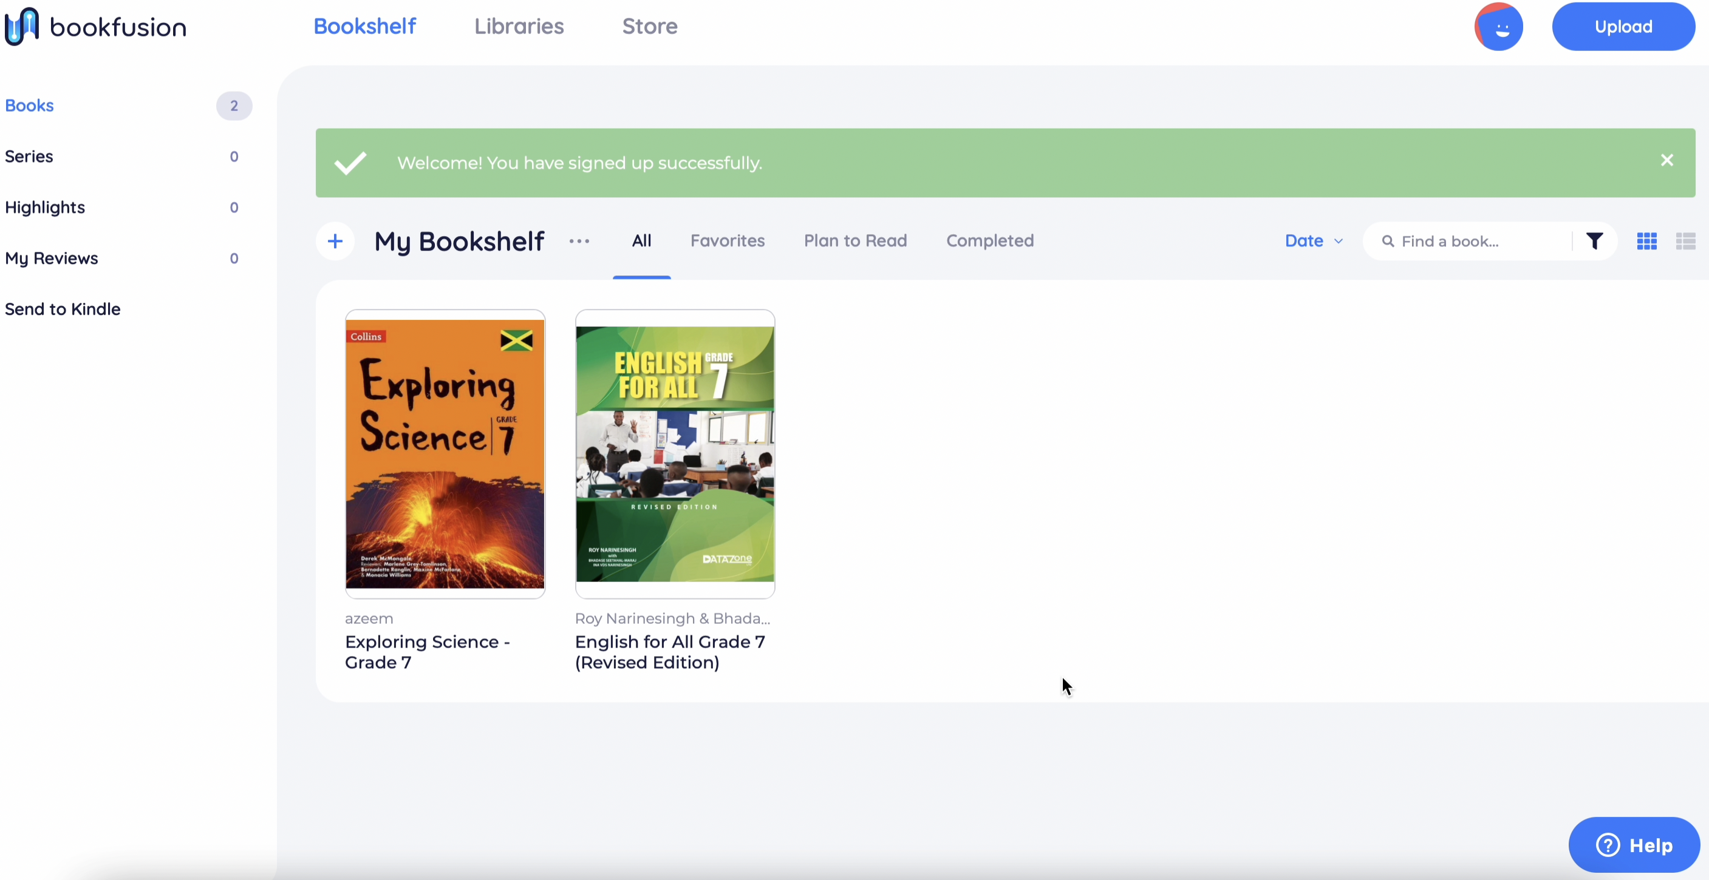The width and height of the screenshot is (1709, 880).
Task: Open My Reviews in the sidebar
Action: pyautogui.click(x=52, y=259)
